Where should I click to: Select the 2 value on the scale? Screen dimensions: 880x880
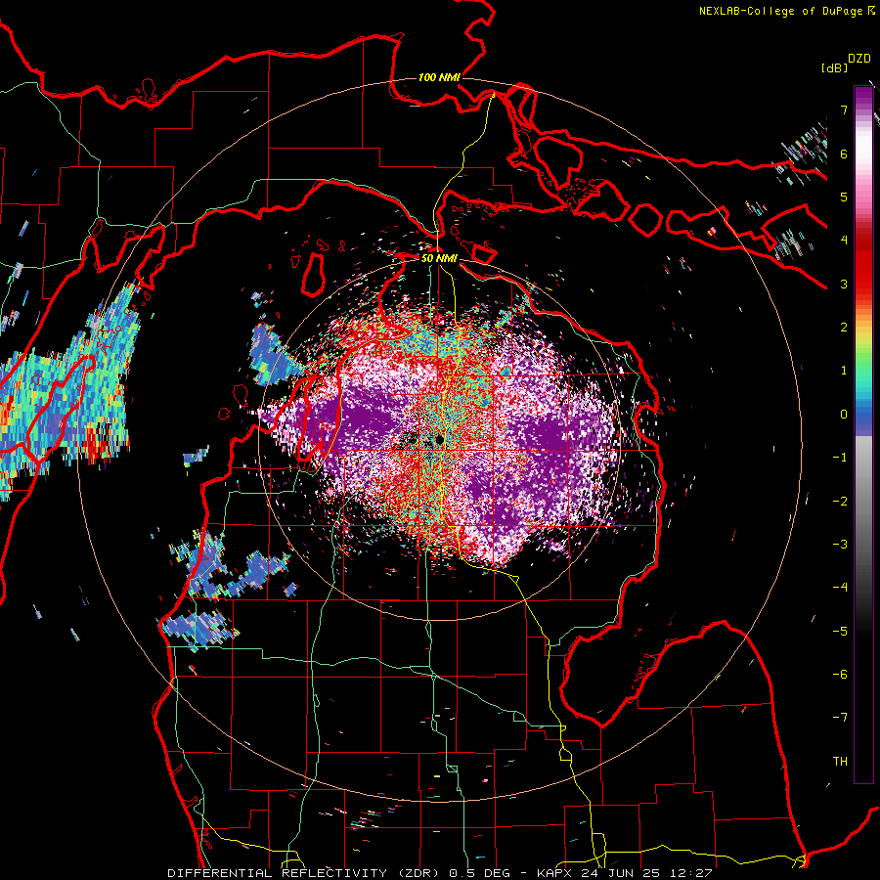[844, 328]
